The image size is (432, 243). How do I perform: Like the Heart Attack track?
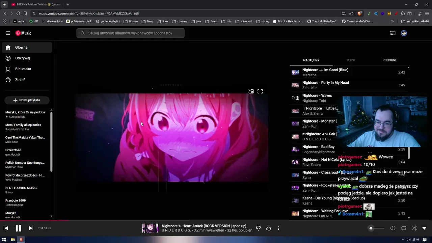coord(268,228)
